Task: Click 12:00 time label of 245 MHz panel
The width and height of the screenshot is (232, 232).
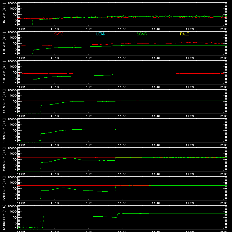Action: click(x=223, y=29)
